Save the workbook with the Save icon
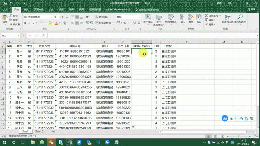The height and width of the screenshot is (146, 260). (5, 3)
